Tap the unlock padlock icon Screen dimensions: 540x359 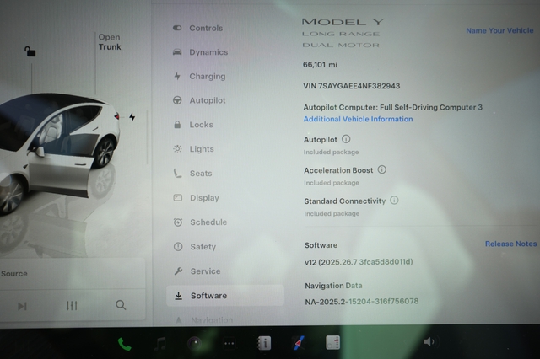[30, 51]
